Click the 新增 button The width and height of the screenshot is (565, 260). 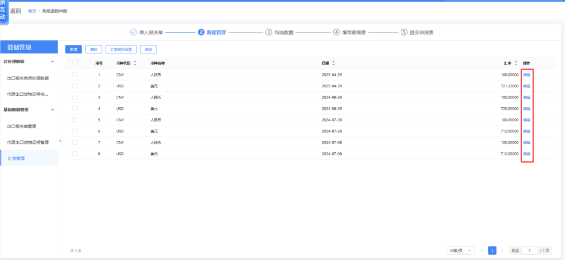74,49
